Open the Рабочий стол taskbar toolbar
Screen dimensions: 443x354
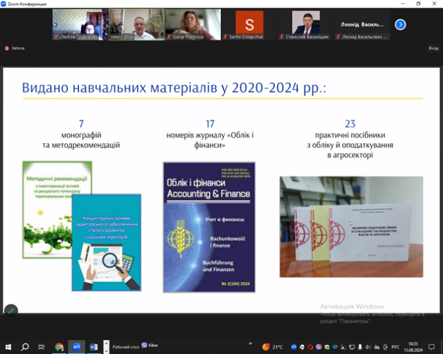126,346
